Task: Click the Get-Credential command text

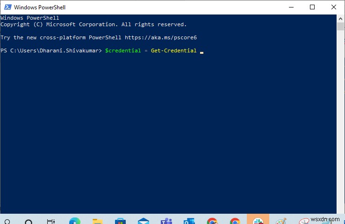Action: tap(173, 51)
